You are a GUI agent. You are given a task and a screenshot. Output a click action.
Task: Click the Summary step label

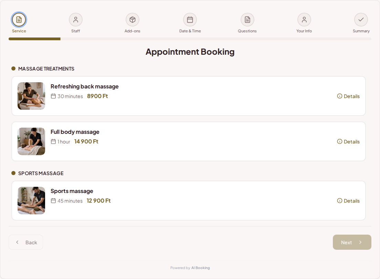361,31
